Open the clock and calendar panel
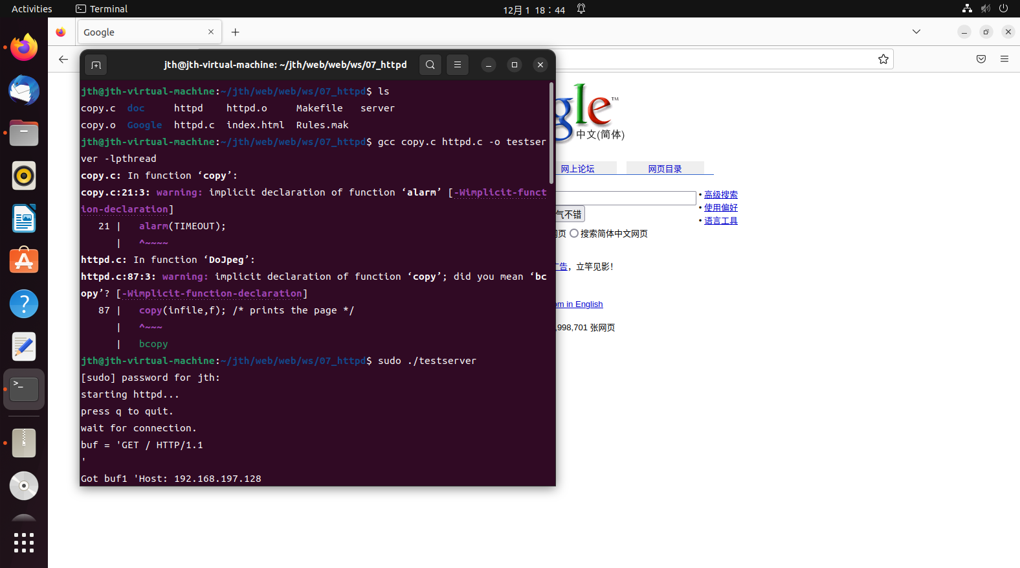 (534, 10)
